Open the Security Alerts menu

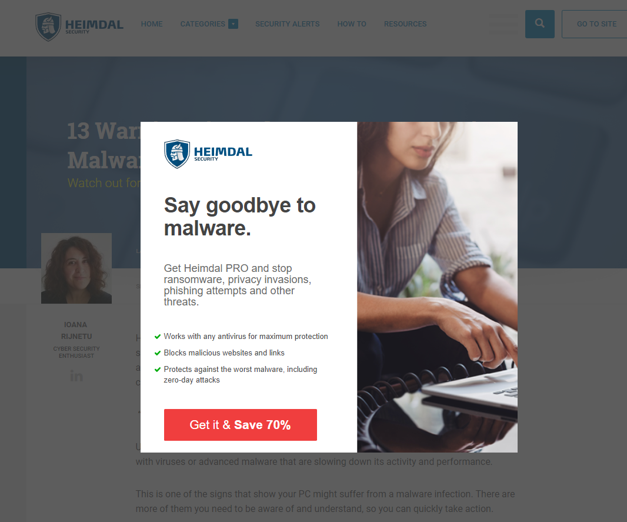(x=287, y=24)
